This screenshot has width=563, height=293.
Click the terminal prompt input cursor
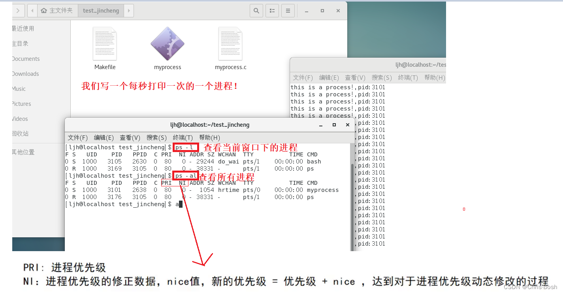(x=181, y=204)
